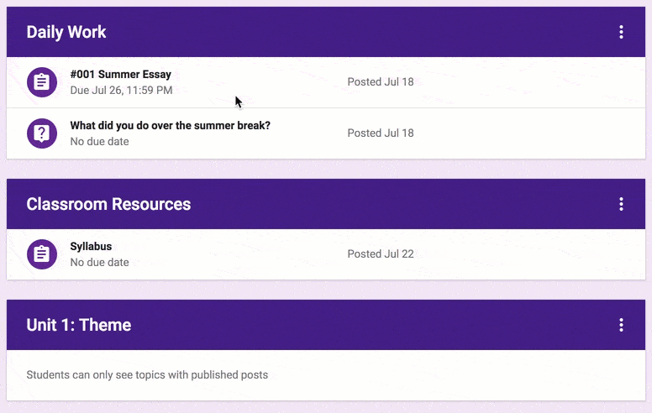The height and width of the screenshot is (413, 652).
Task: Click "Posted Jul 22" on the Syllabus row
Action: click(381, 254)
